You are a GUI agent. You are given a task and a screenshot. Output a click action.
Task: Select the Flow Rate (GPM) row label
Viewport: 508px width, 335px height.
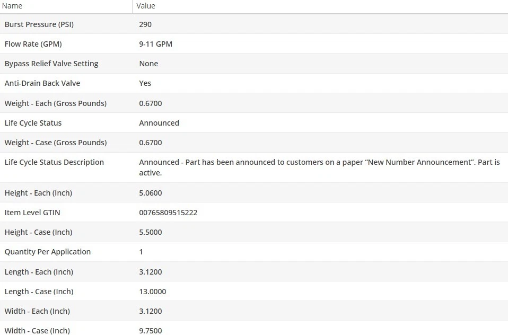(33, 44)
